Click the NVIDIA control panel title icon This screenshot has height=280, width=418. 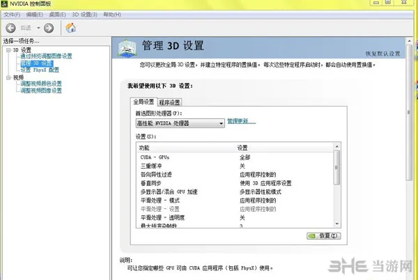(x=4, y=3)
